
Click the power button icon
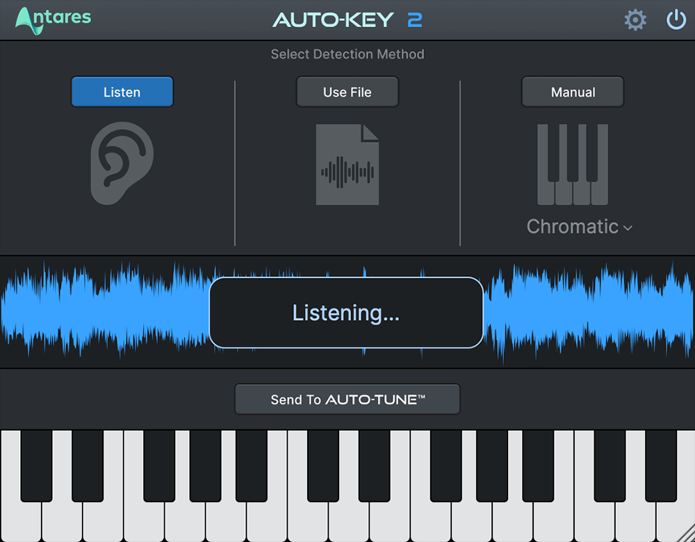tap(676, 19)
